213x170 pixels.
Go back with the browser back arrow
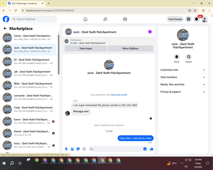pyautogui.click(x=4, y=10)
